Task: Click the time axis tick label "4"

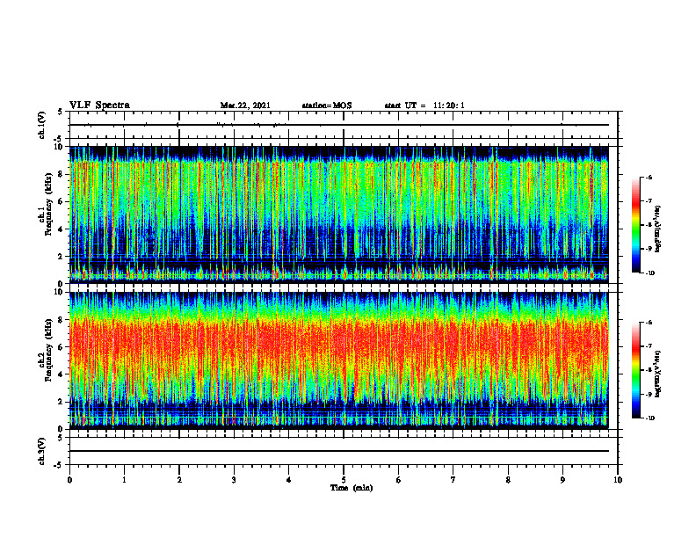Action: pyautogui.click(x=289, y=480)
